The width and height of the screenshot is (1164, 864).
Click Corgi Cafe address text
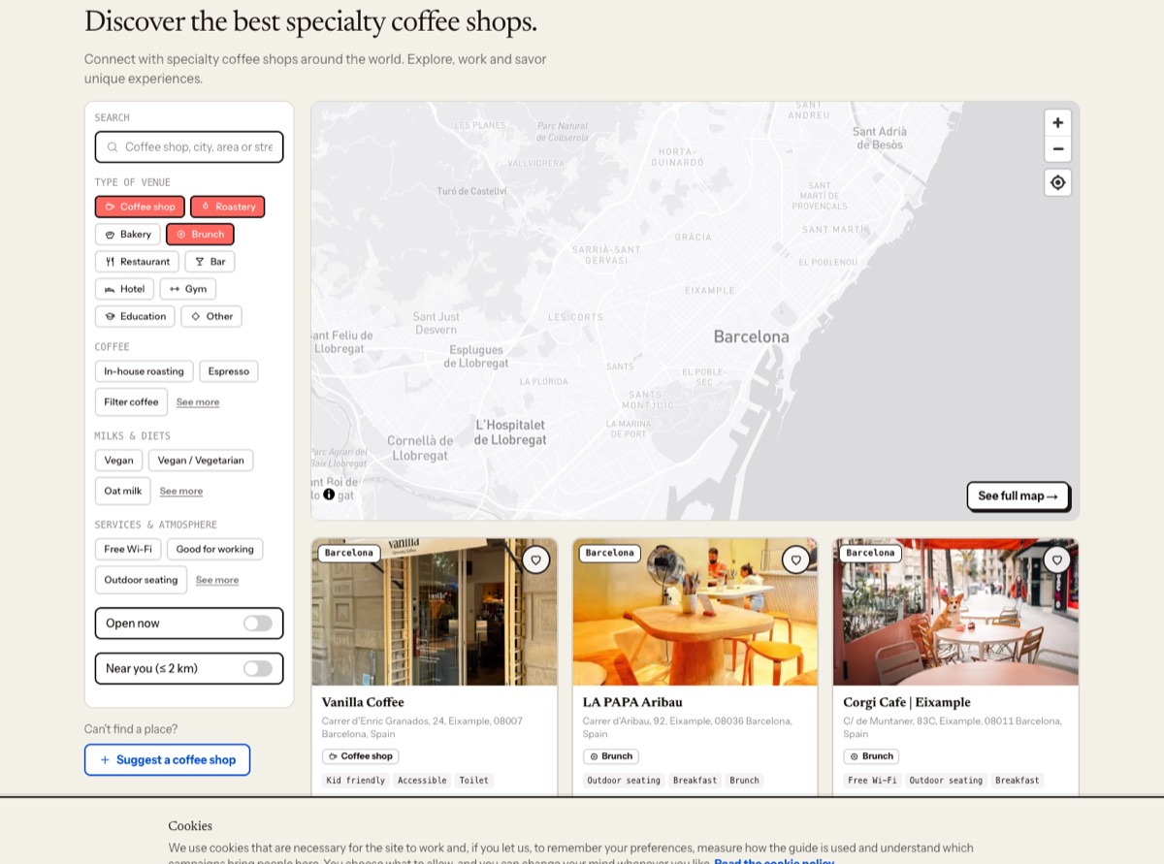click(x=953, y=727)
